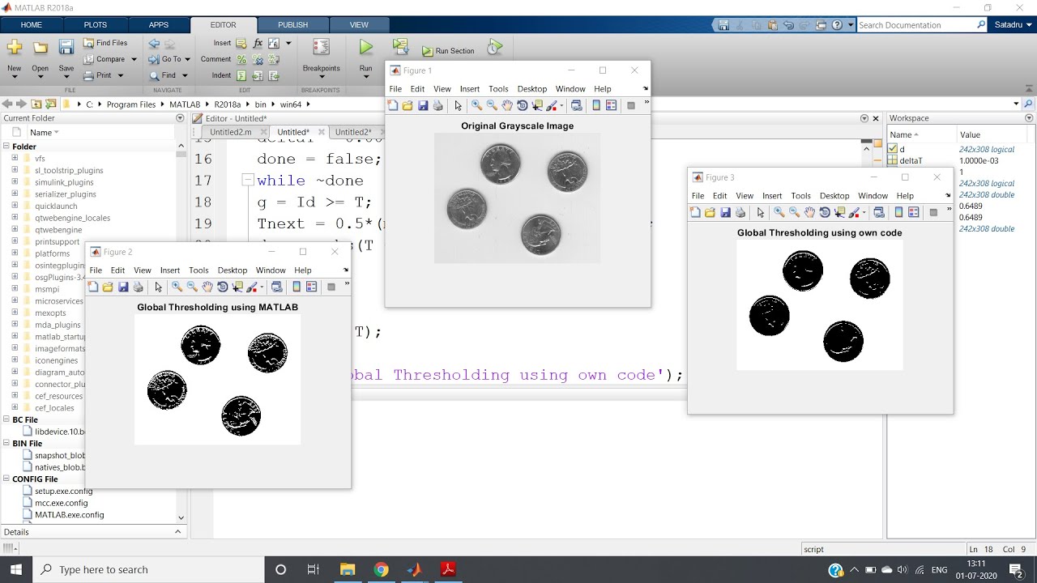Open Workspace panel actions dropdown
The height and width of the screenshot is (583, 1037).
1030,118
